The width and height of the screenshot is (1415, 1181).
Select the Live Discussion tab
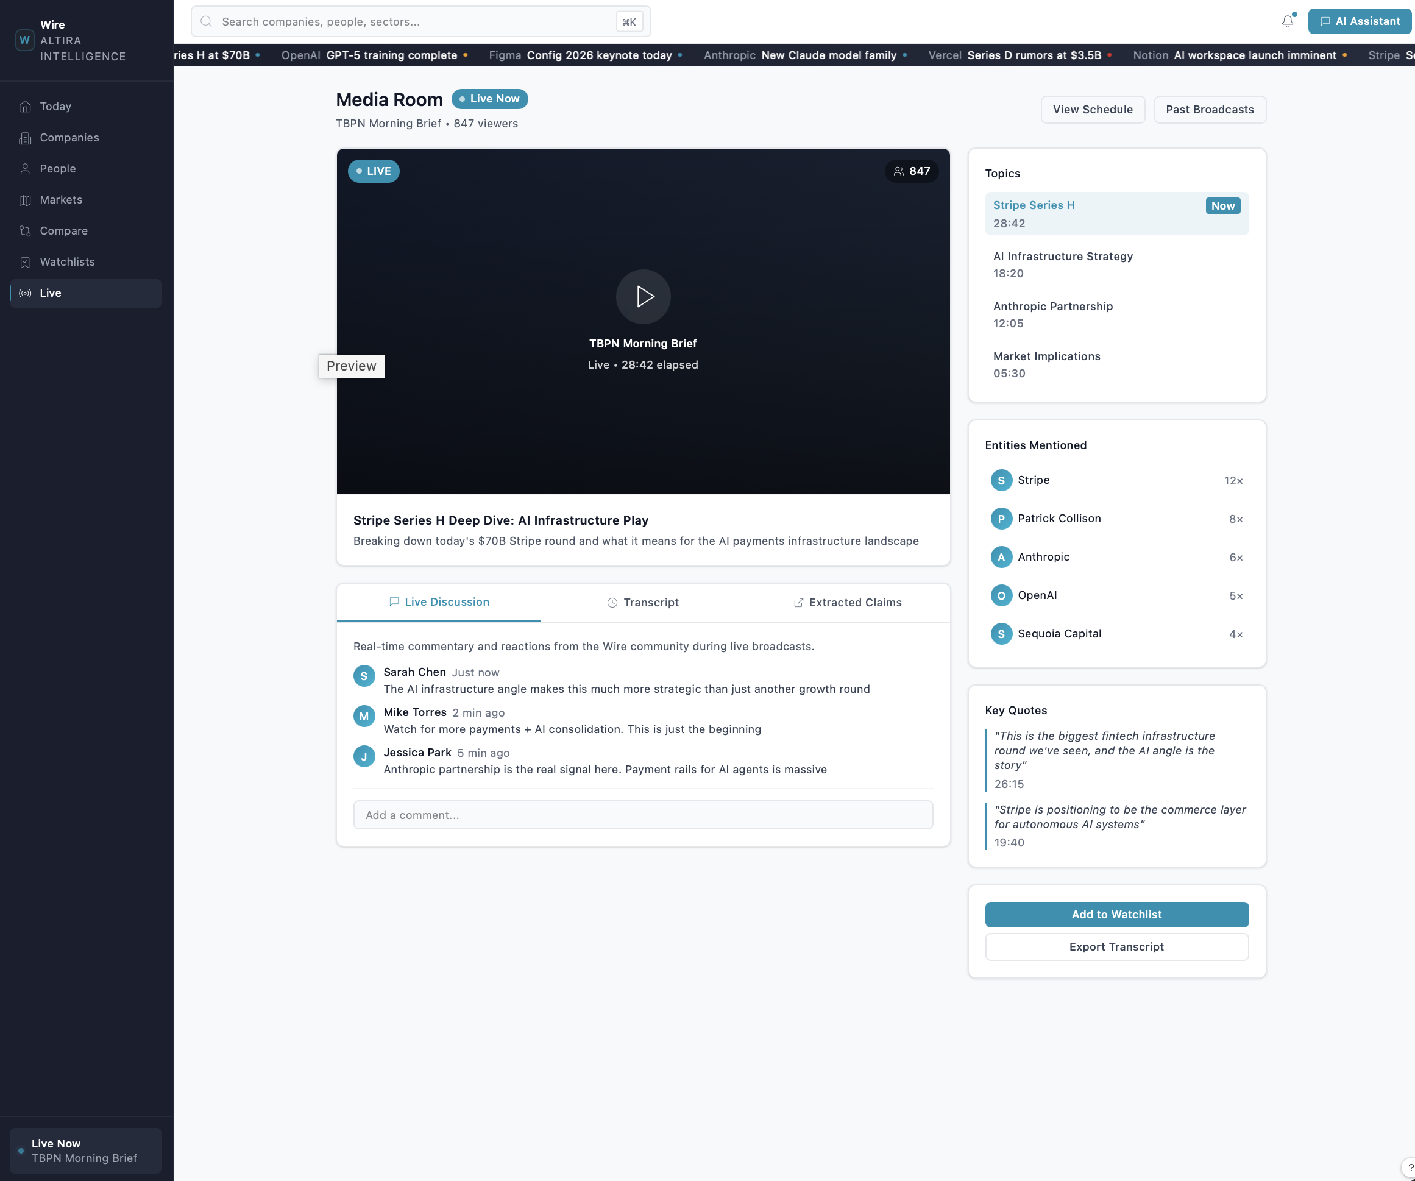(x=439, y=601)
